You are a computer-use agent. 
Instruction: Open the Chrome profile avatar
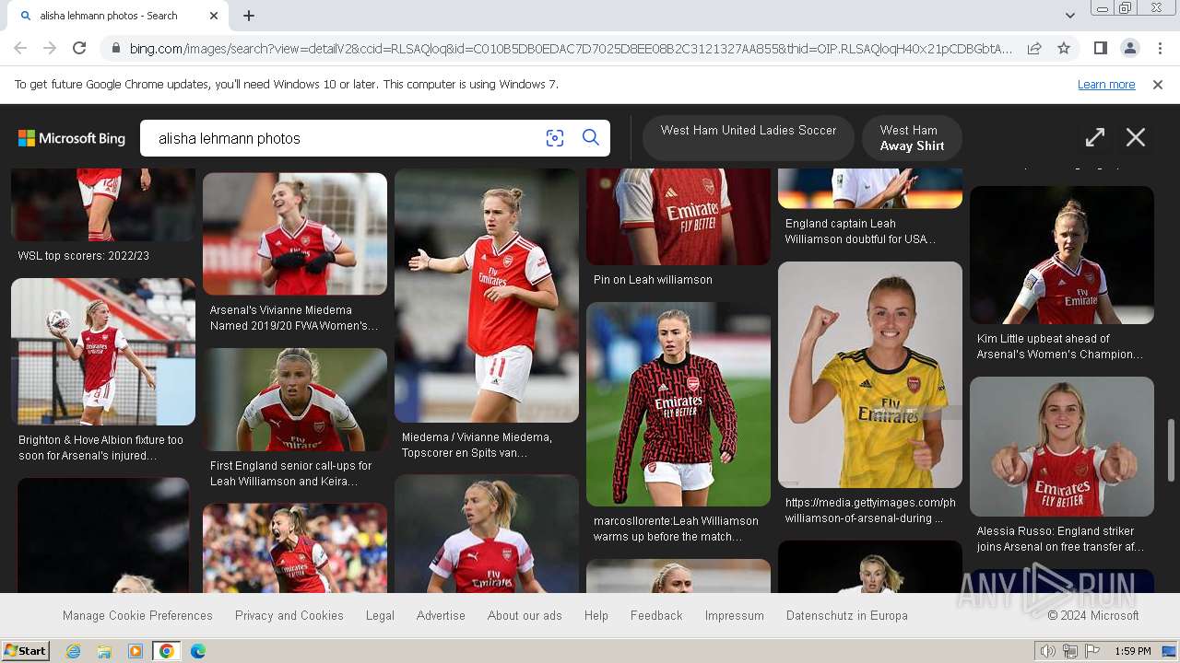(1129, 48)
